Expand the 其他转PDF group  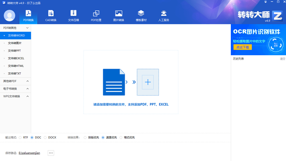pyautogui.click(x=15, y=81)
